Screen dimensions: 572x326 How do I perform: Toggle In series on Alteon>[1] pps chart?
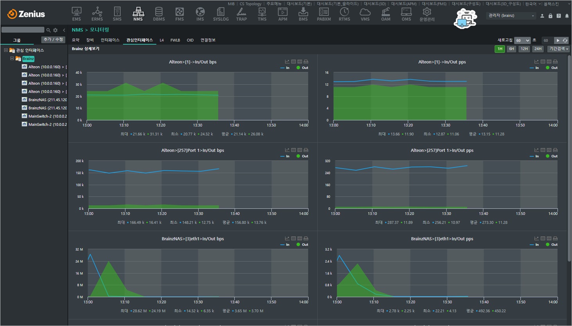(534, 68)
